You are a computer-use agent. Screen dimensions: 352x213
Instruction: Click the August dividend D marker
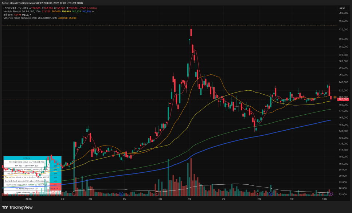click(x=271, y=193)
